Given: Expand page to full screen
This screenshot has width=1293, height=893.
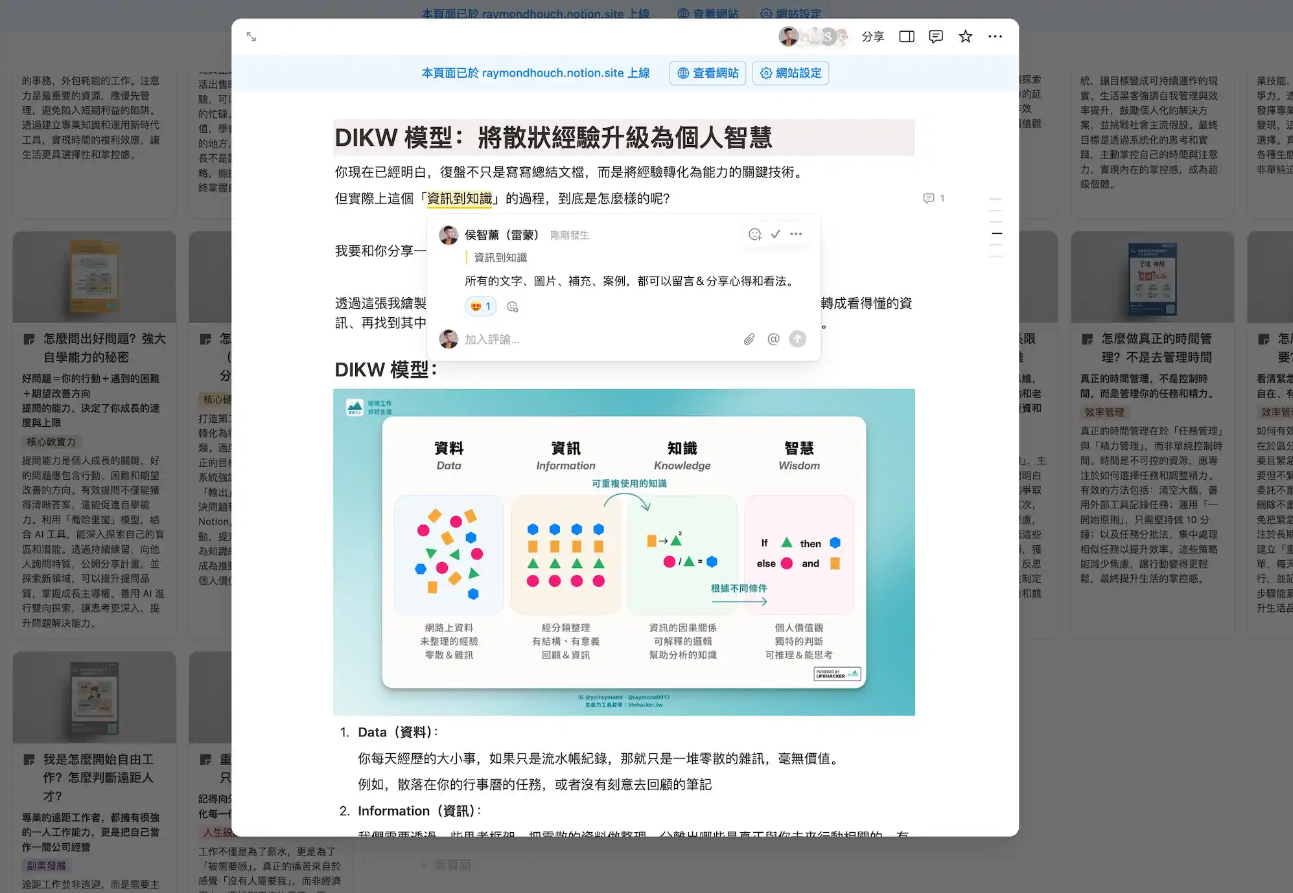Looking at the screenshot, I should (251, 37).
